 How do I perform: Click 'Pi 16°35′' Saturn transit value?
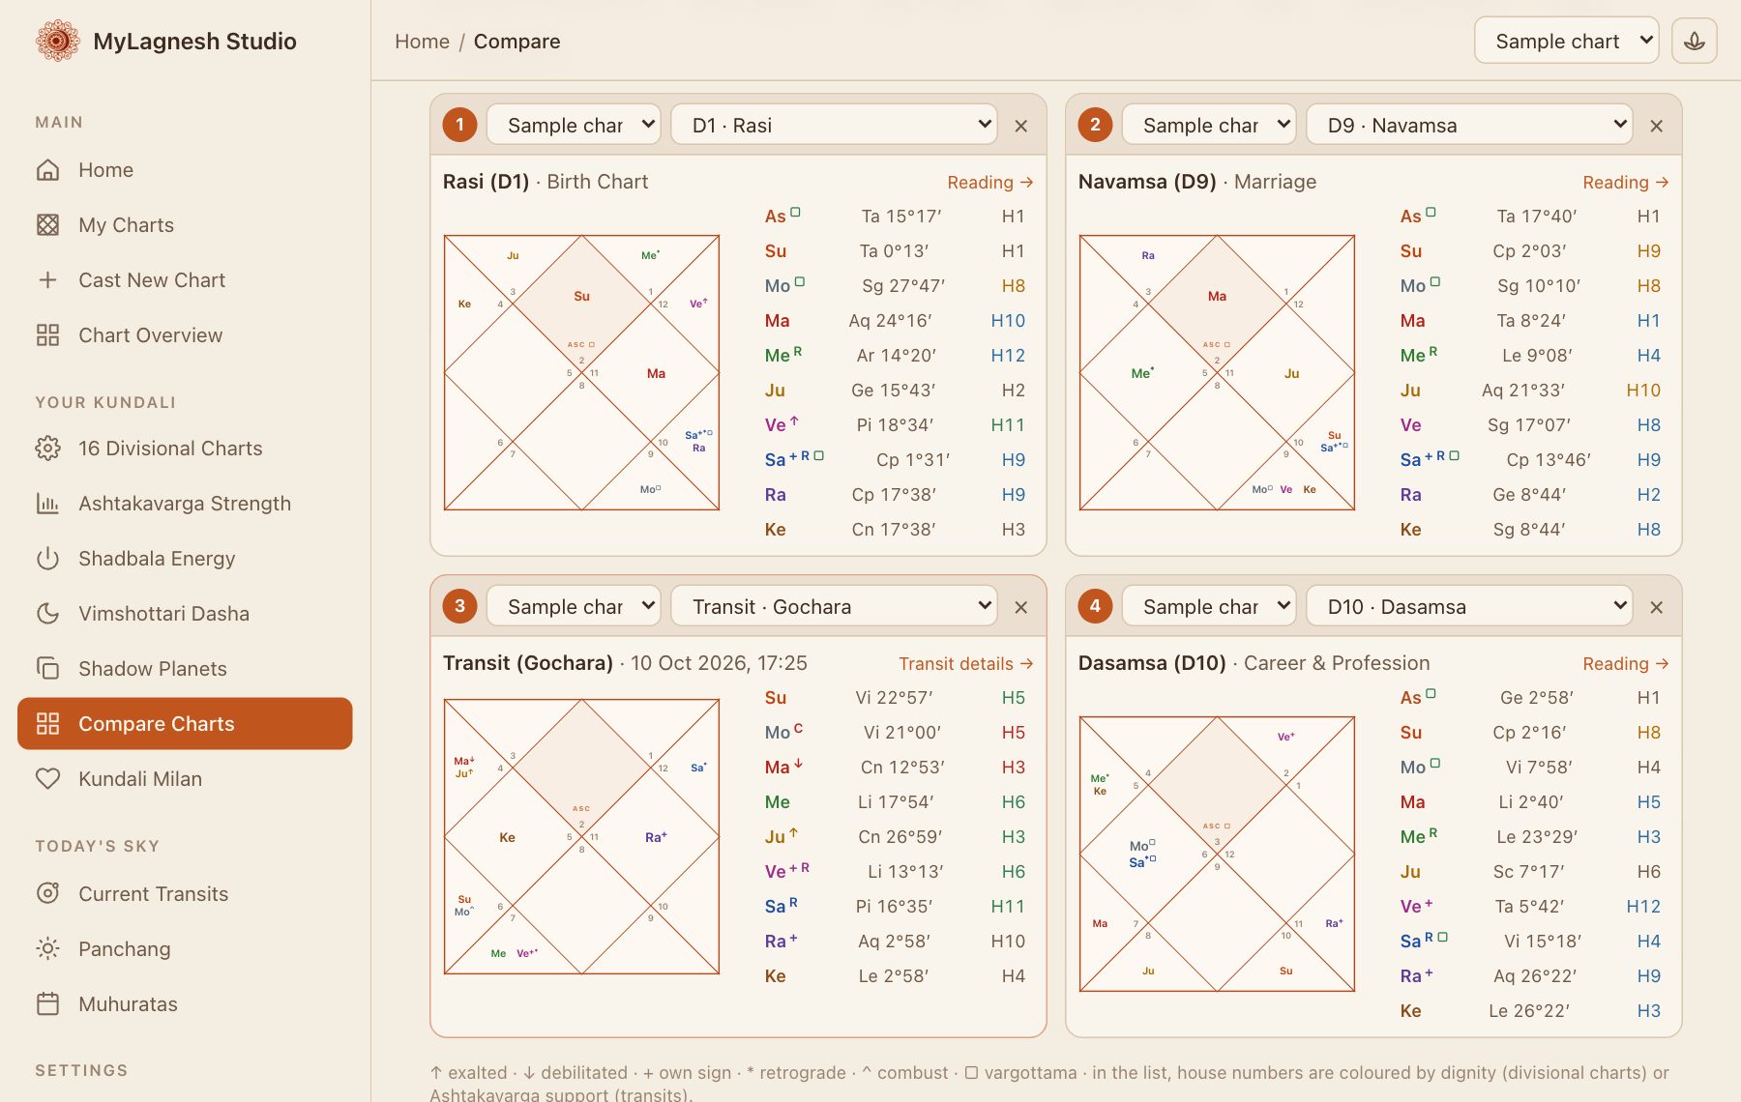click(894, 907)
